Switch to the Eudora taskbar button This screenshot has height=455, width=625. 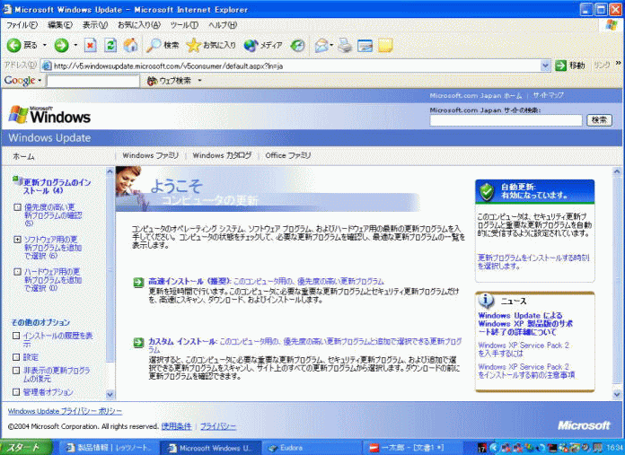[x=312, y=448]
